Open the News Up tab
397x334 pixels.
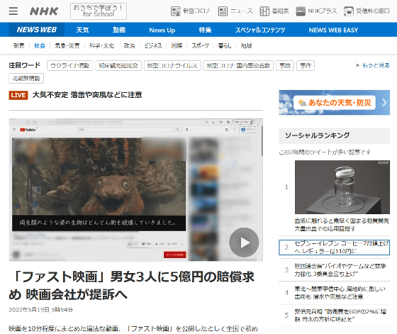coord(162,30)
